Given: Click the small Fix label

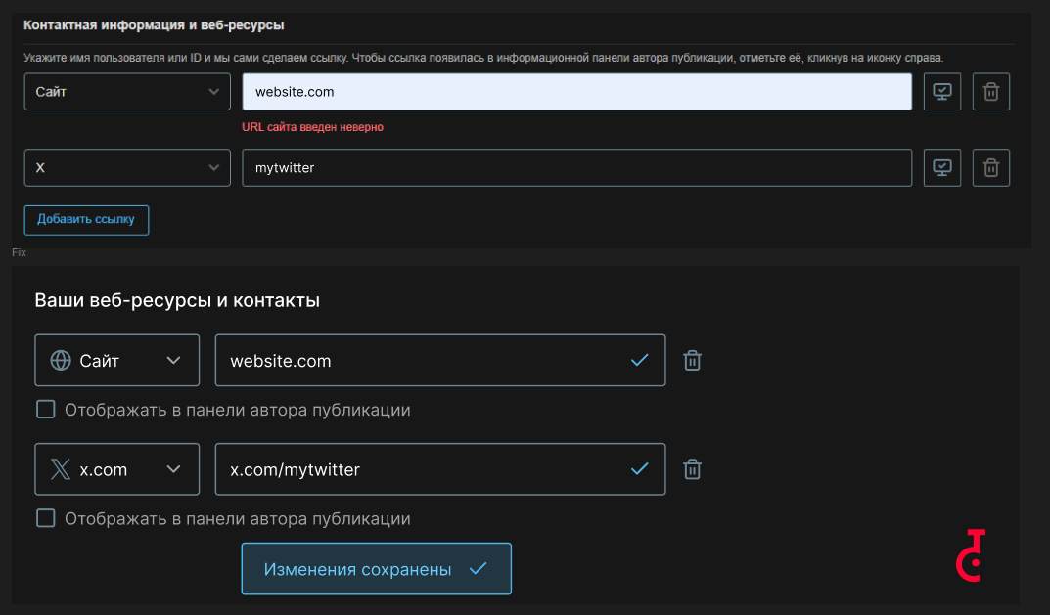Looking at the screenshot, I should [19, 252].
